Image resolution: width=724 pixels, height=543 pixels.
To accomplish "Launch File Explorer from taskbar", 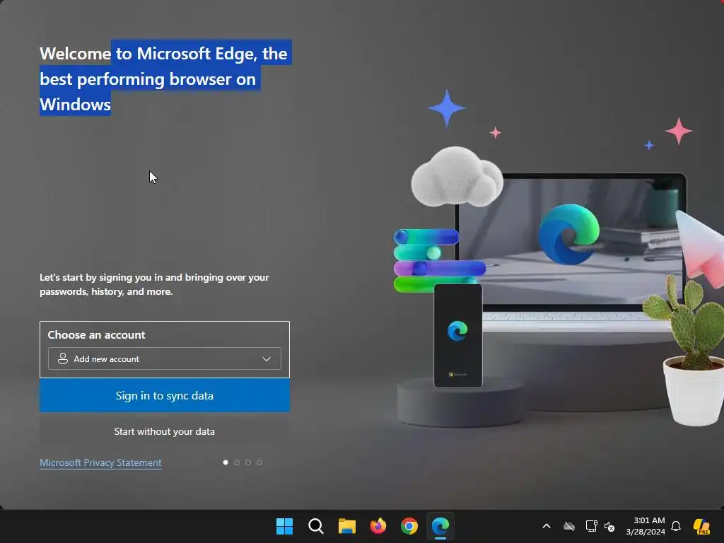I will pyautogui.click(x=346, y=526).
